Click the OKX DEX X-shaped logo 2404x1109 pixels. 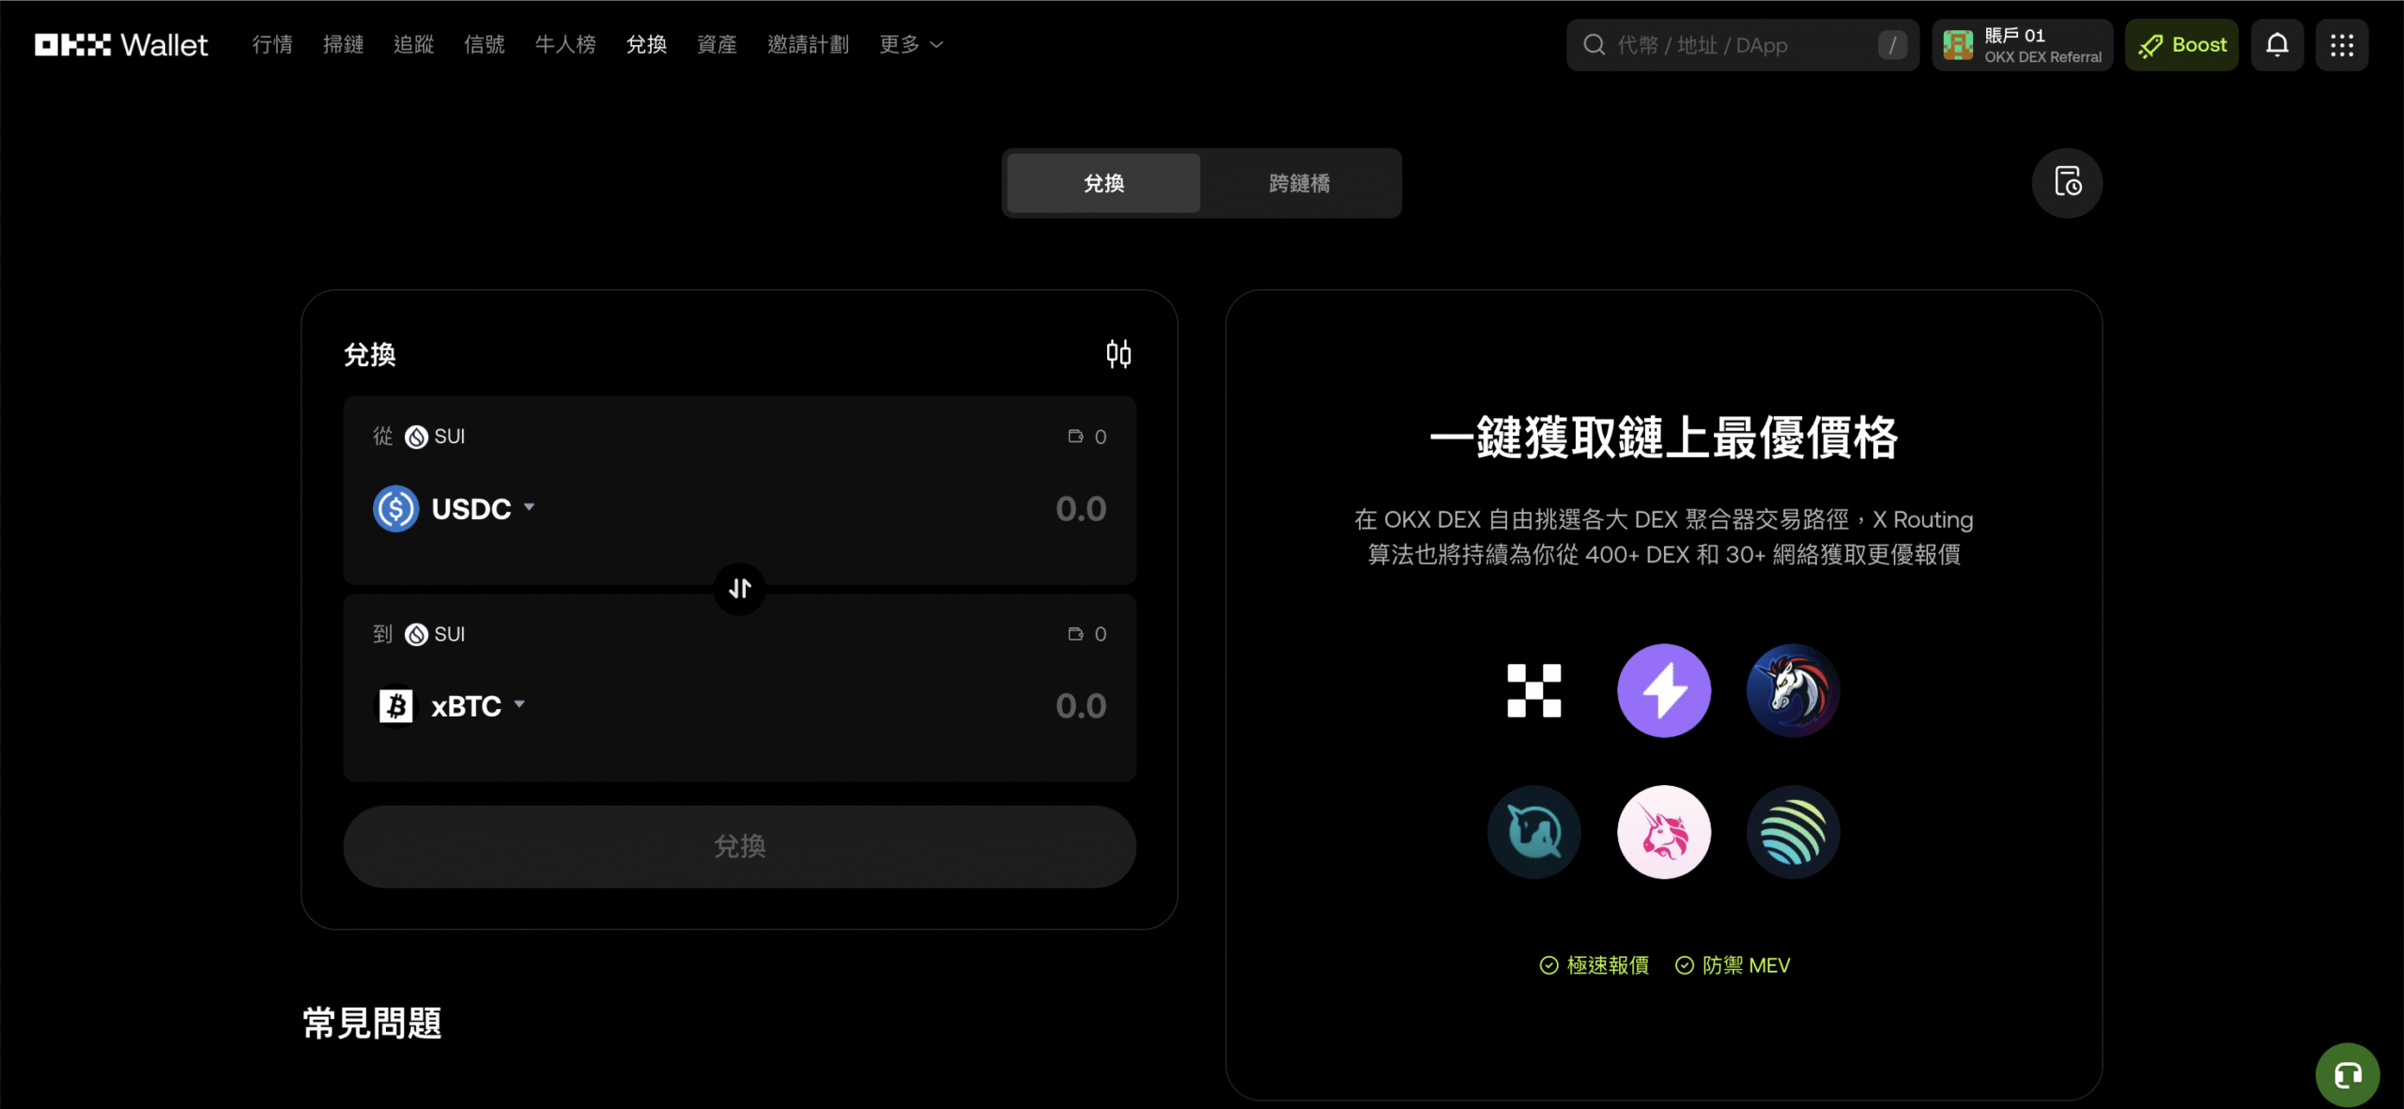(x=1532, y=690)
